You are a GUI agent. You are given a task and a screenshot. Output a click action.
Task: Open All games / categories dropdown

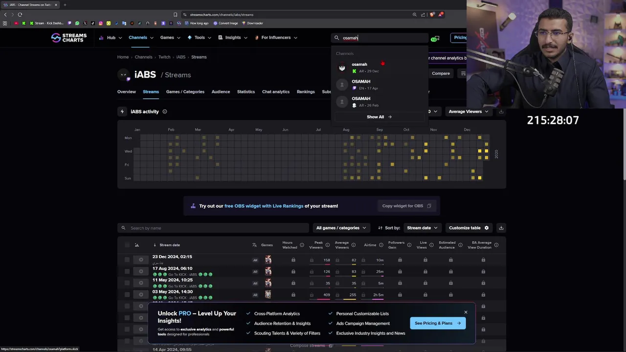pyautogui.click(x=341, y=228)
